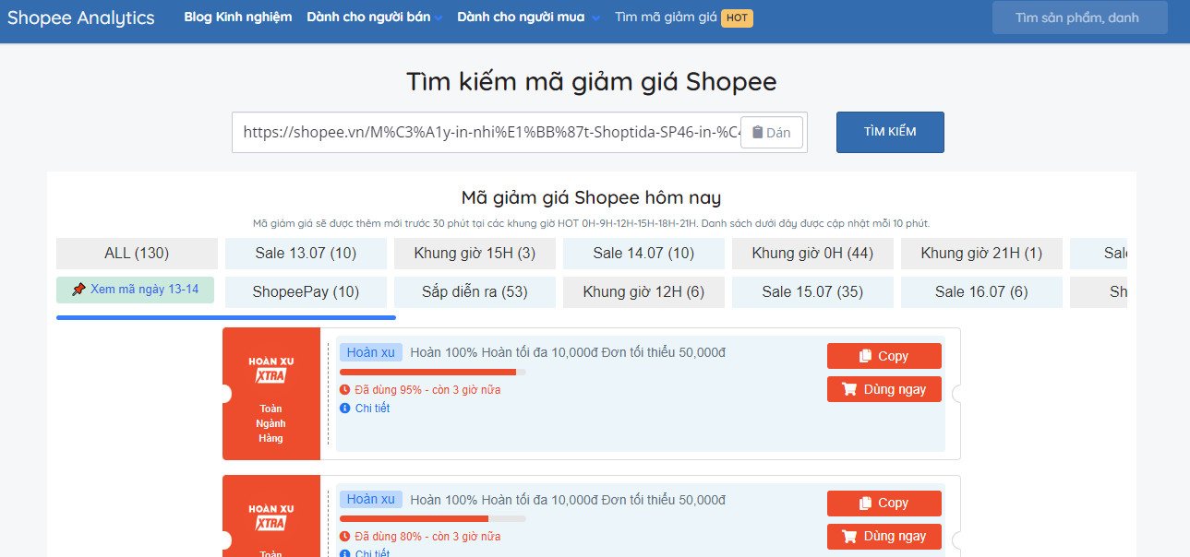The width and height of the screenshot is (1190, 557).
Task: Select the ALL (130) filter tab
Action: click(137, 254)
